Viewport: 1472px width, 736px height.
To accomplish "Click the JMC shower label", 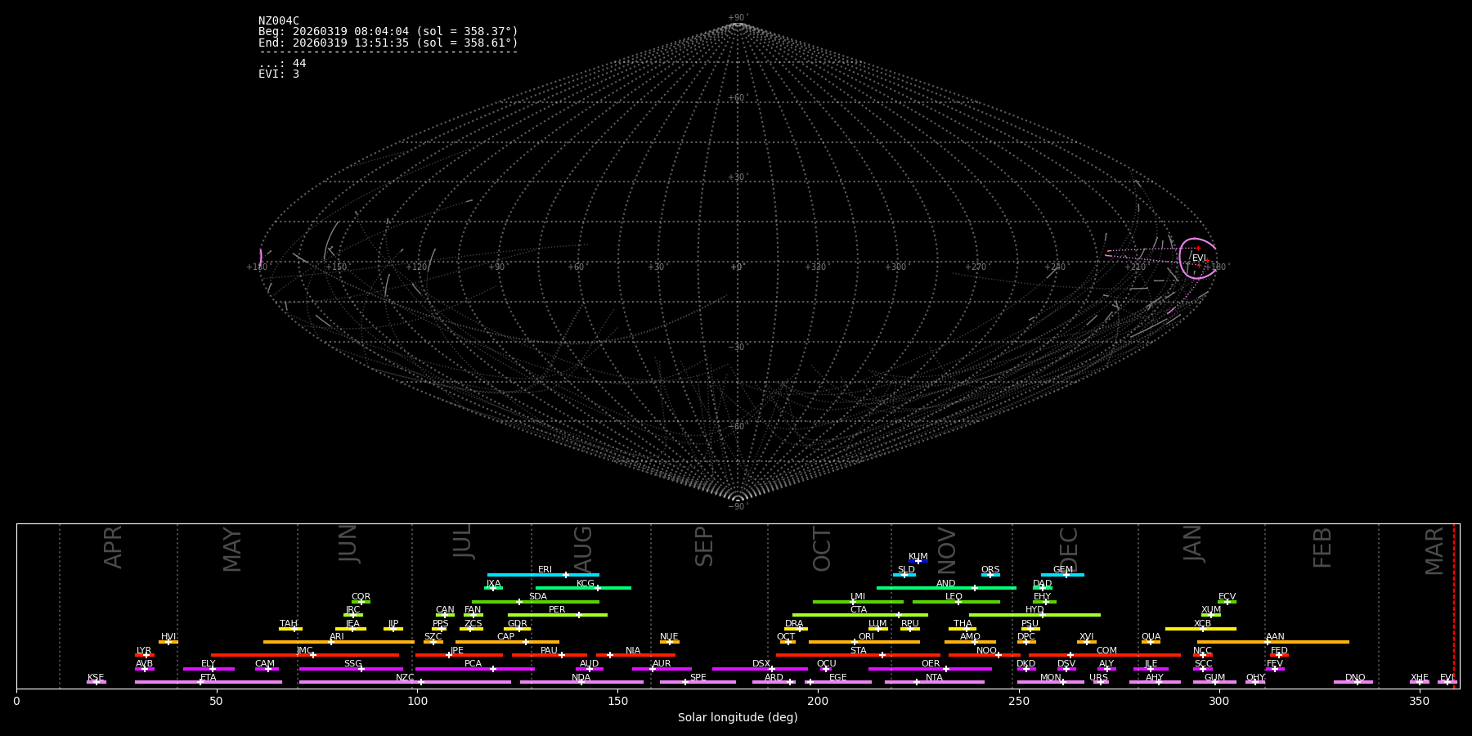I will point(304,651).
